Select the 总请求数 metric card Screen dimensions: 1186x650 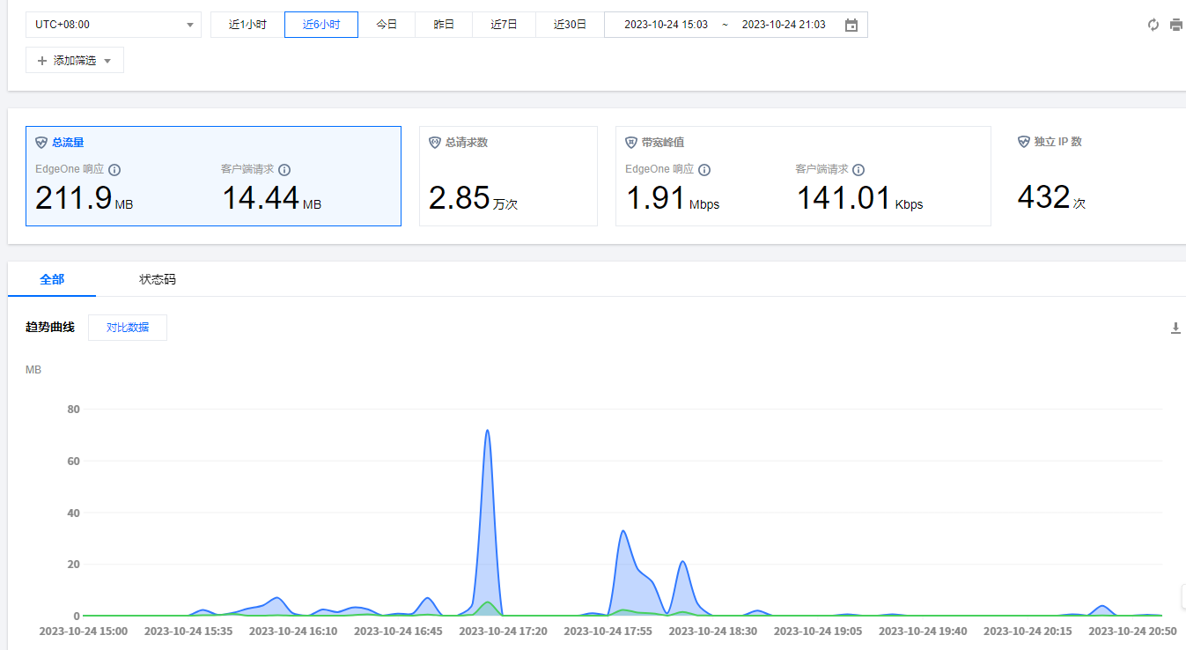coord(508,176)
